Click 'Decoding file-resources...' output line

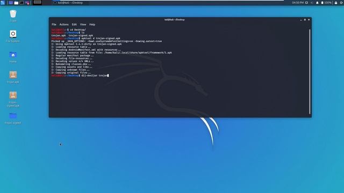tap(72, 58)
